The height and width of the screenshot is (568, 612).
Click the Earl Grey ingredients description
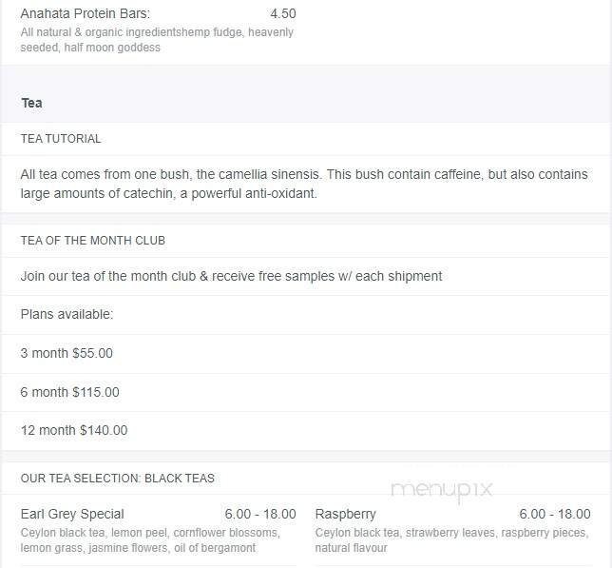149,540
